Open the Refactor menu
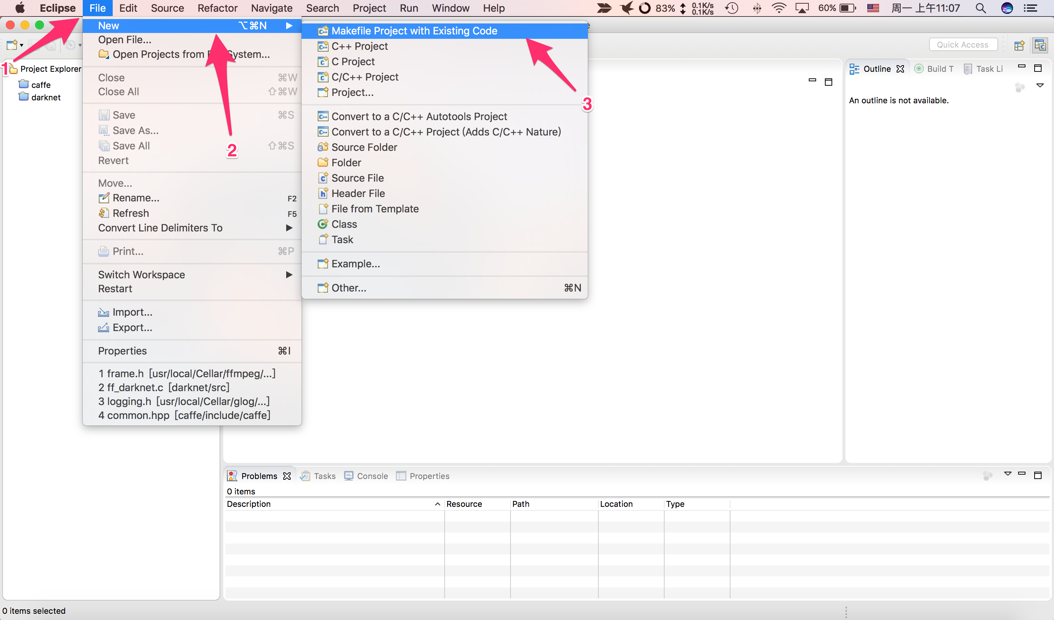Image resolution: width=1054 pixels, height=620 pixels. tap(217, 8)
